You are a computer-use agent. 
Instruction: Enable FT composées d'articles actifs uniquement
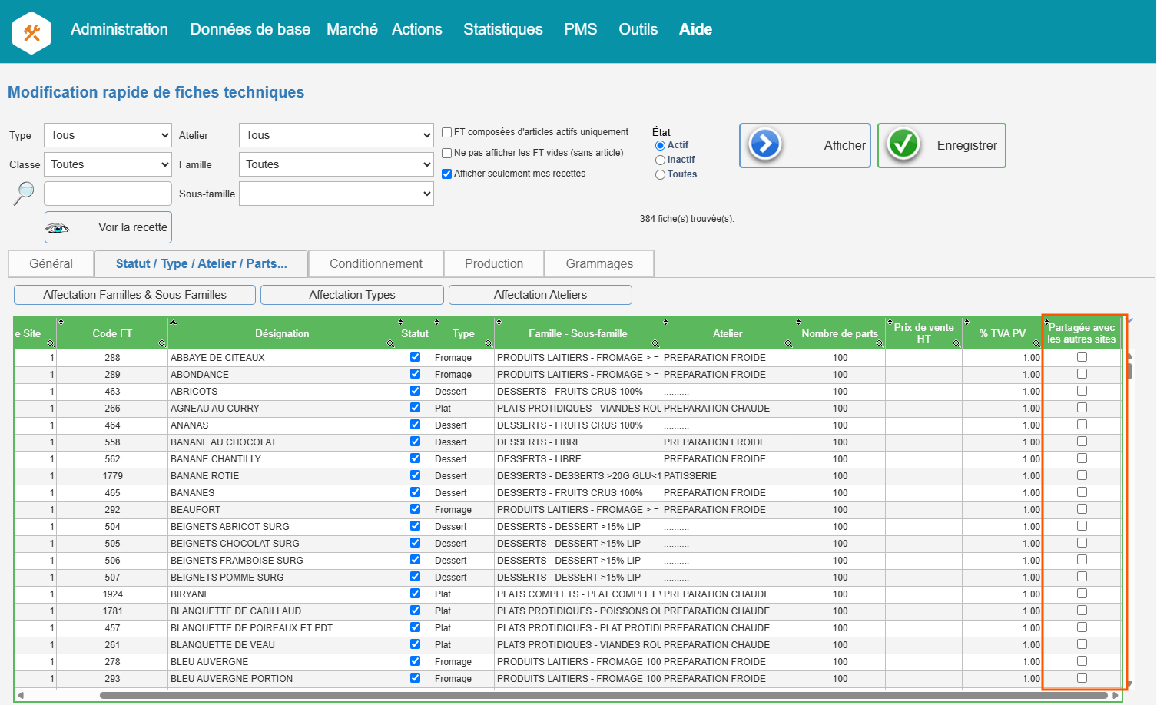click(446, 132)
